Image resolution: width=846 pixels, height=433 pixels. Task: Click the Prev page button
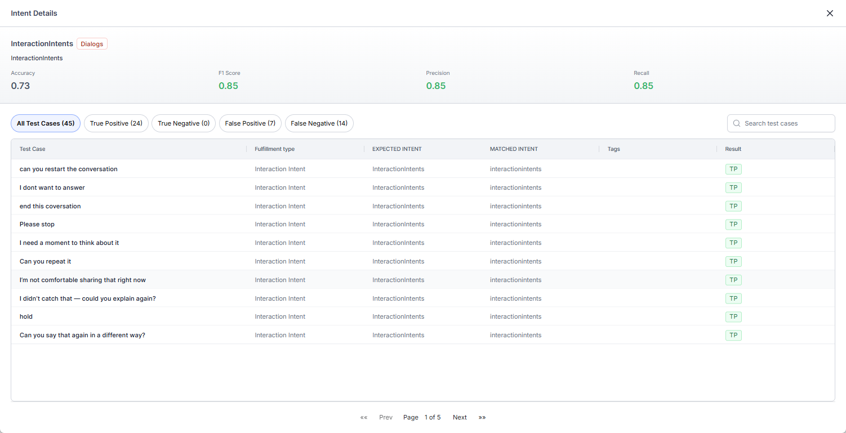(386, 417)
